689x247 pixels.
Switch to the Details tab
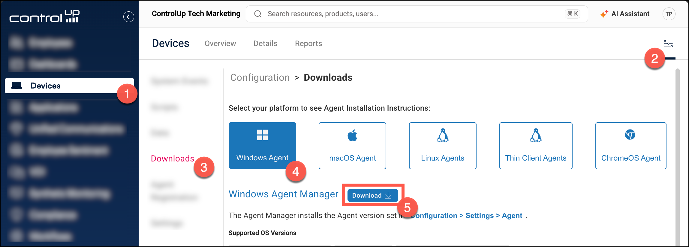pos(265,44)
